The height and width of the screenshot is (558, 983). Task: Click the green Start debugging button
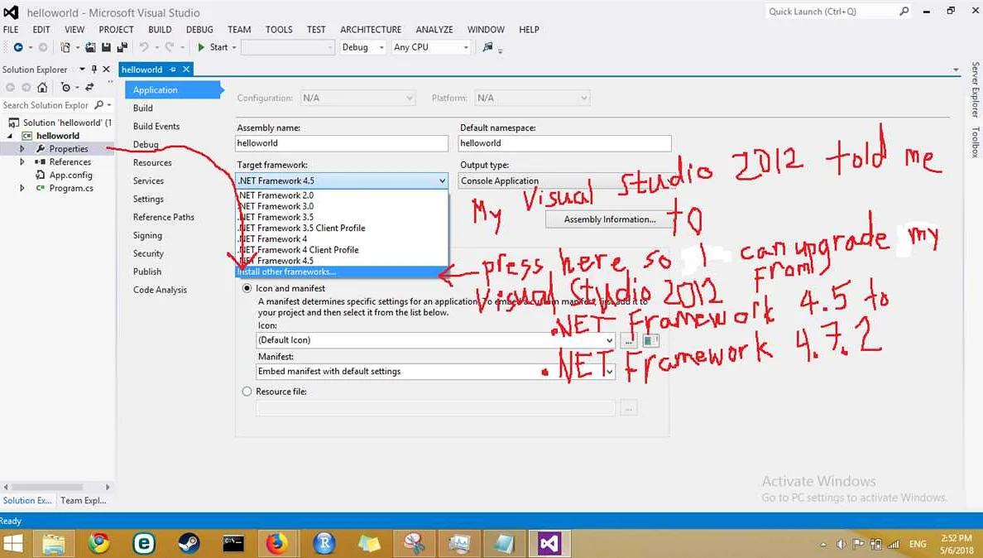point(213,47)
